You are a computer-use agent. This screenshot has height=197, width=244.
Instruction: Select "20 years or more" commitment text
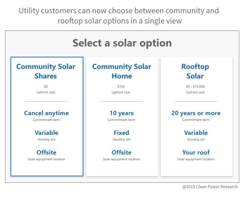[196, 113]
